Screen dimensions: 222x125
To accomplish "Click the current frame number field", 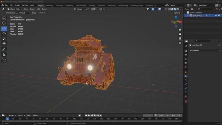I will (x=148, y=115).
